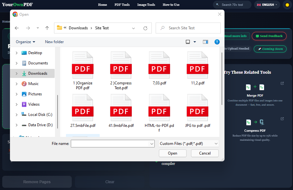The width and height of the screenshot is (293, 190).
Task: Expand the Music tree node
Action: point(16,84)
